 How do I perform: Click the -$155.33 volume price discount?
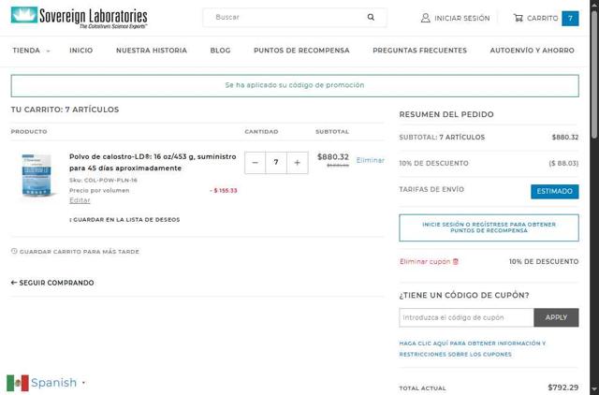point(224,191)
